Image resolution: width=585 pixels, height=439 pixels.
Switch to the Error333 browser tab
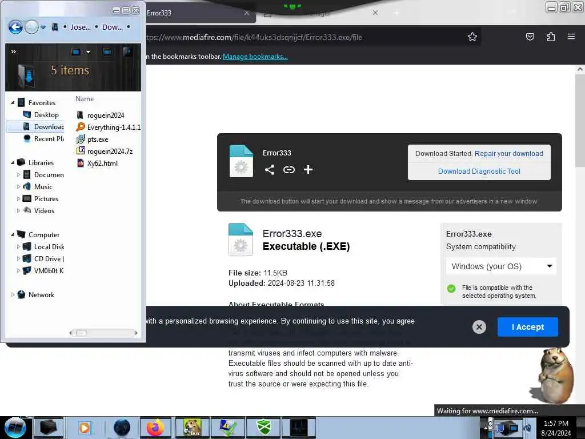(194, 13)
